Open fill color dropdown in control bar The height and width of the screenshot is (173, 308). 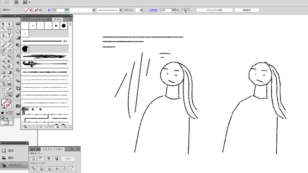point(31,10)
